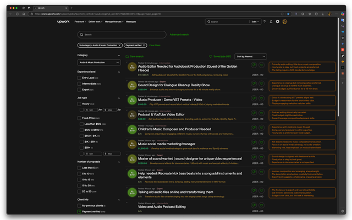
Task: Click the Advanced search link
Action: (x=179, y=35)
